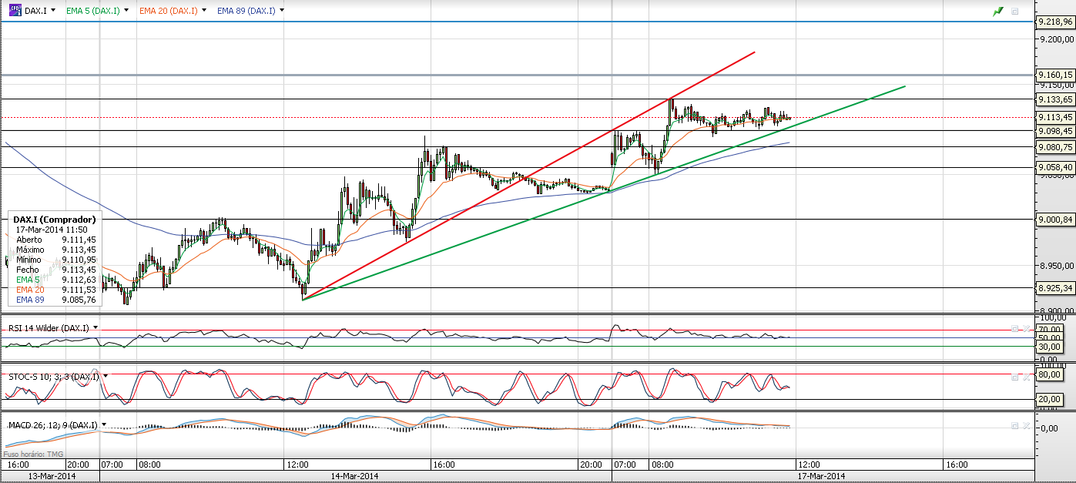
Task: Click the 14-Mar-2014 date label on time axis
Action: [x=354, y=476]
